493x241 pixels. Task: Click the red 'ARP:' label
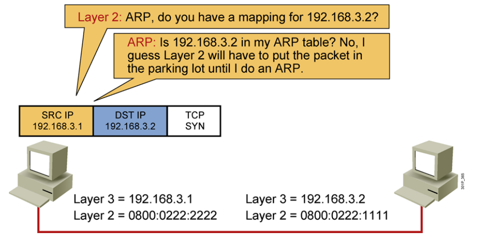tap(142, 42)
